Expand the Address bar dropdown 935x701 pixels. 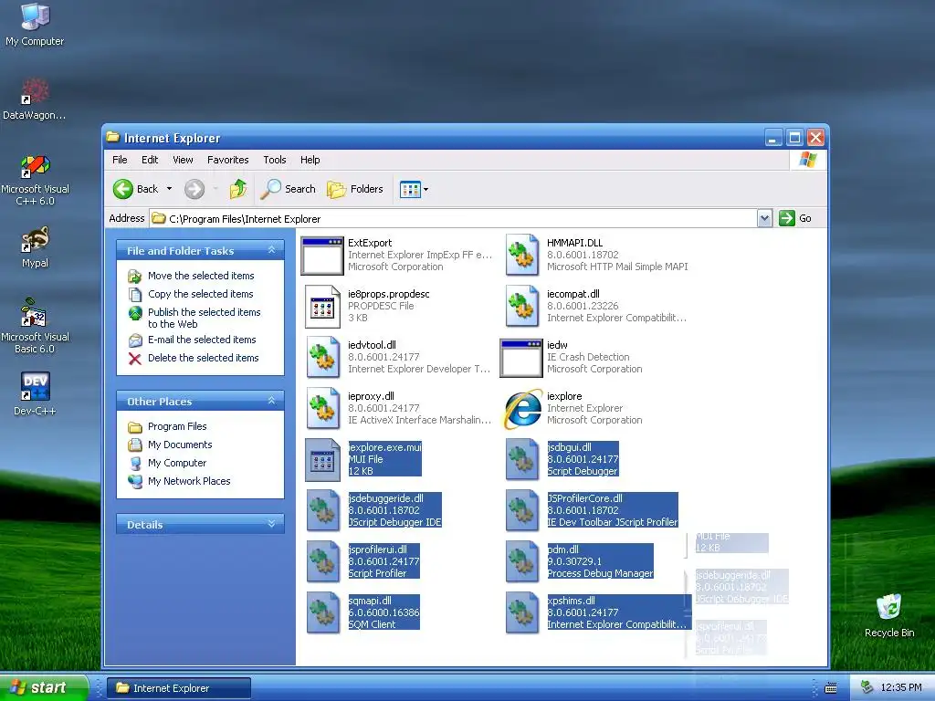tap(764, 218)
